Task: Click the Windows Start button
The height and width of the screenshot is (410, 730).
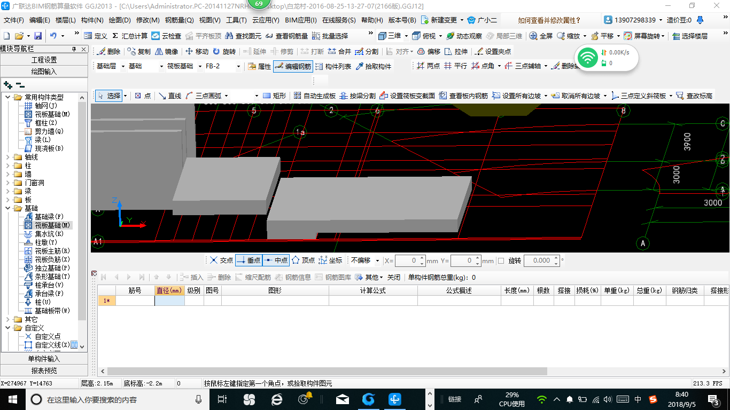Action: tap(12, 399)
